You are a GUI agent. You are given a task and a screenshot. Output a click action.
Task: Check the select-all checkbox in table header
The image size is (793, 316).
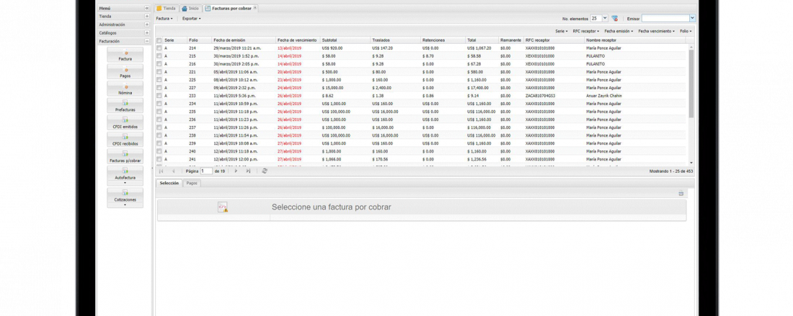tap(159, 41)
